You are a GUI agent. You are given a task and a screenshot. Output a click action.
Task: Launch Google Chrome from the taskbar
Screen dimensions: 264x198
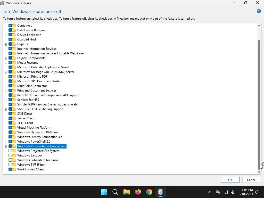pyautogui.click(x=149, y=192)
